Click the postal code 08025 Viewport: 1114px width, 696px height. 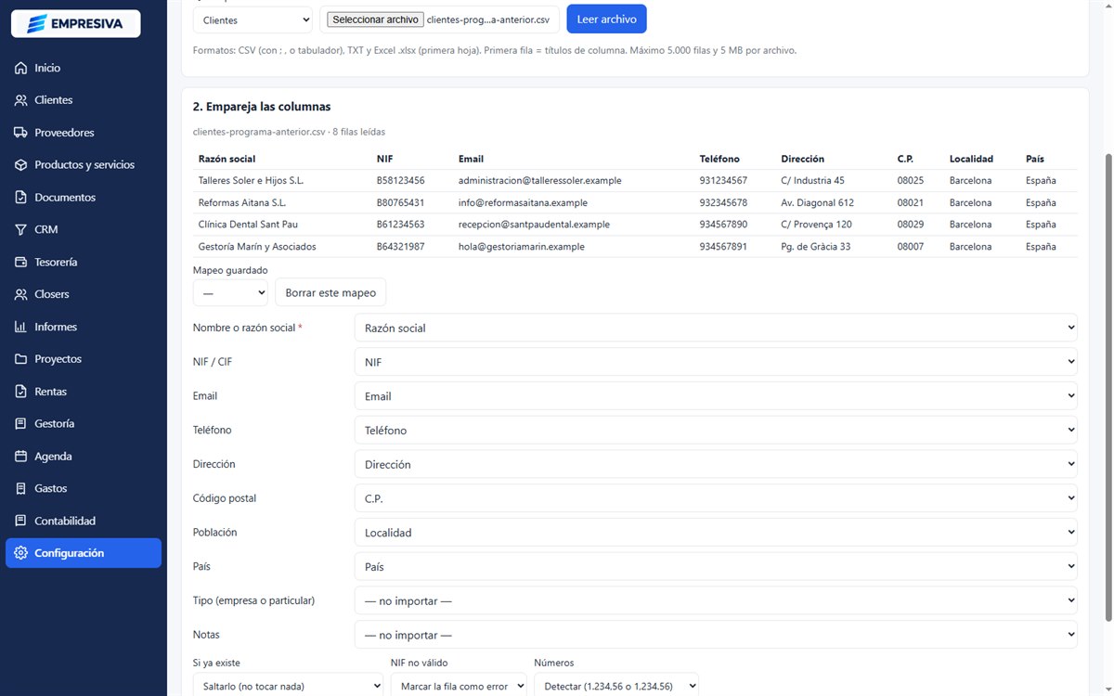pyautogui.click(x=911, y=180)
